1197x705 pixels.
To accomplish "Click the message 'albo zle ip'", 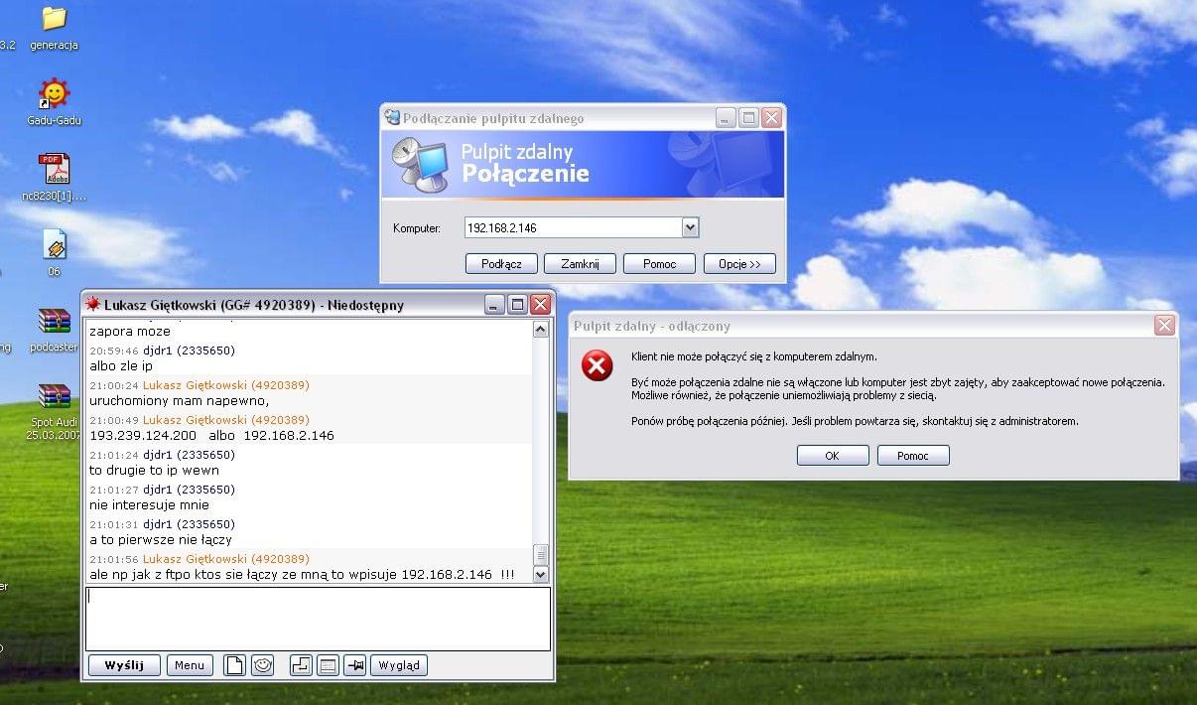I will (x=121, y=366).
